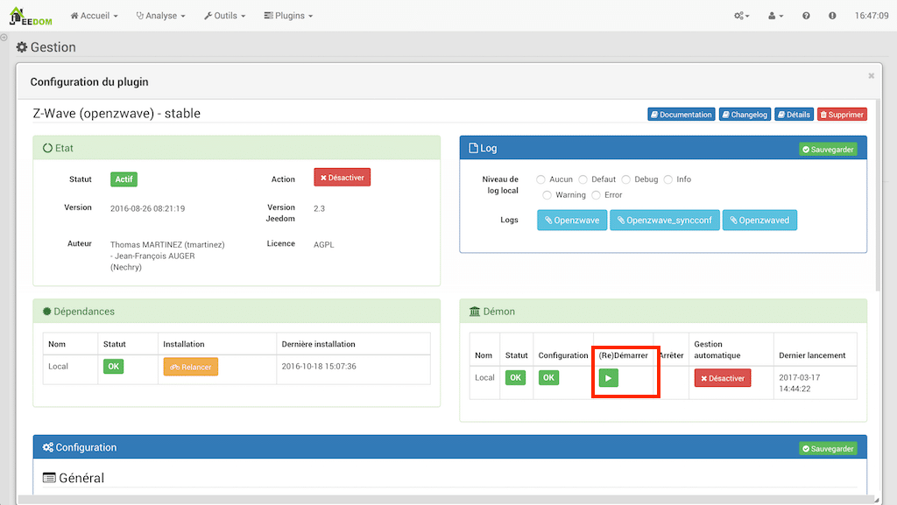The image size is (897, 505).
Task: Open the Analyse menu
Action: [x=160, y=16]
